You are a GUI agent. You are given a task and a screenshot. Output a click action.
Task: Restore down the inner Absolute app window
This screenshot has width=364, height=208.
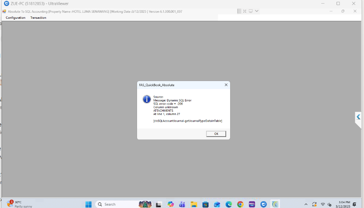pyautogui.click(x=343, y=11)
